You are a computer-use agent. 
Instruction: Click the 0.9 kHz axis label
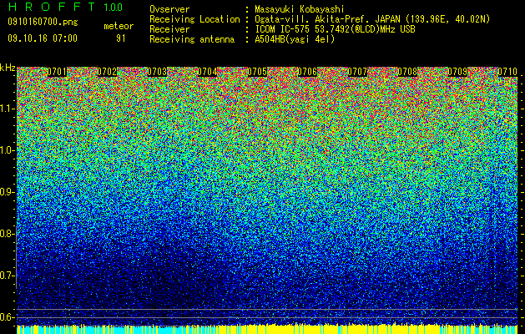coord(8,192)
